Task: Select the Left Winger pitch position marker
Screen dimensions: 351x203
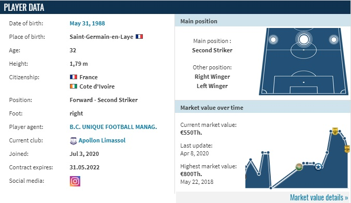Action: pyautogui.click(x=273, y=39)
